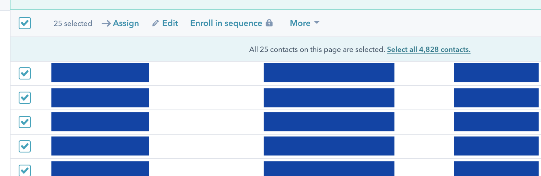Toggle the fifth, partially visible row checkbox
Image resolution: width=541 pixels, height=176 pixels.
click(25, 170)
